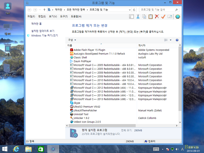Viewport: 204px width, 153px height.
Task: Select the Test user desktop icon
Action: (x=8, y=8)
